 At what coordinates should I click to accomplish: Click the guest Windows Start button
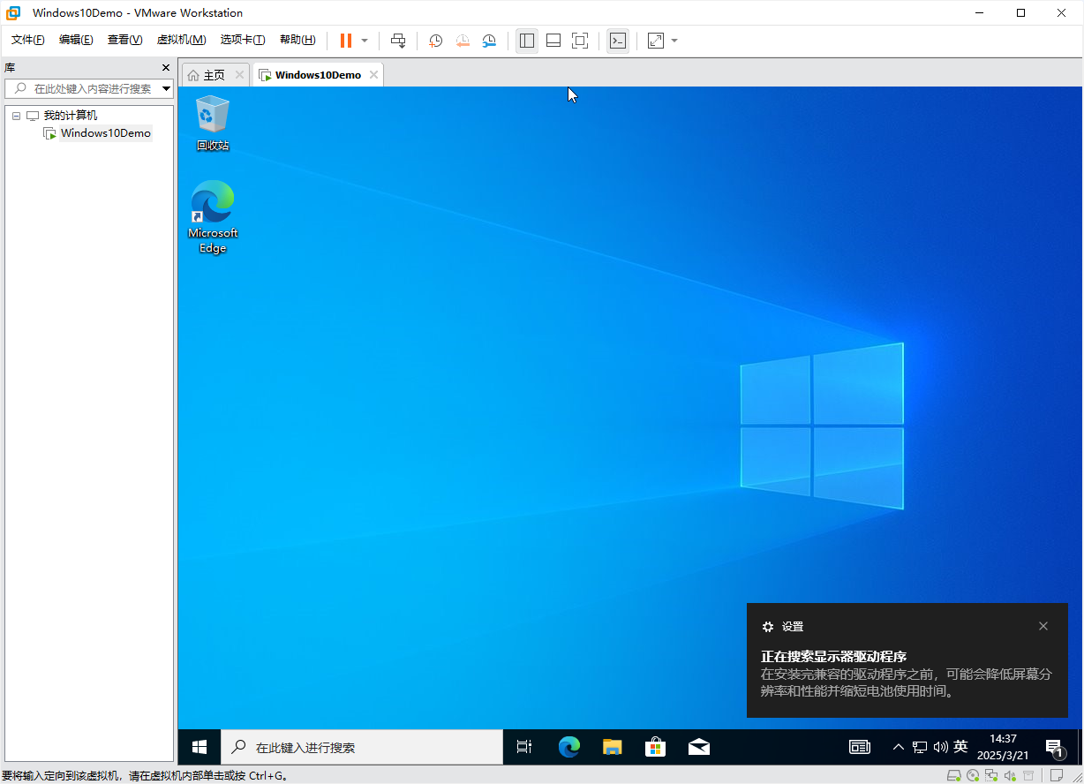coord(199,747)
